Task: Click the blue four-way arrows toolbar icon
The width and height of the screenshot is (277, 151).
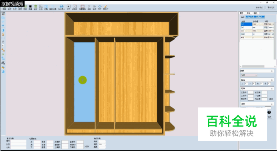Action: [100, 7]
